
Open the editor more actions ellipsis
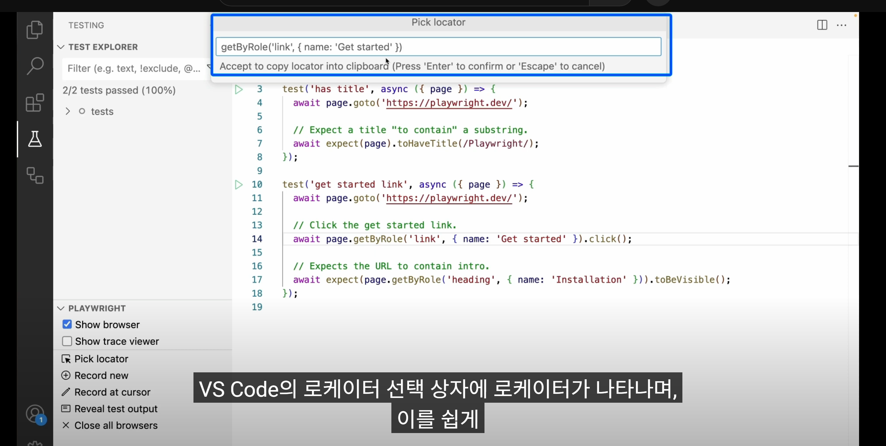[x=841, y=25]
